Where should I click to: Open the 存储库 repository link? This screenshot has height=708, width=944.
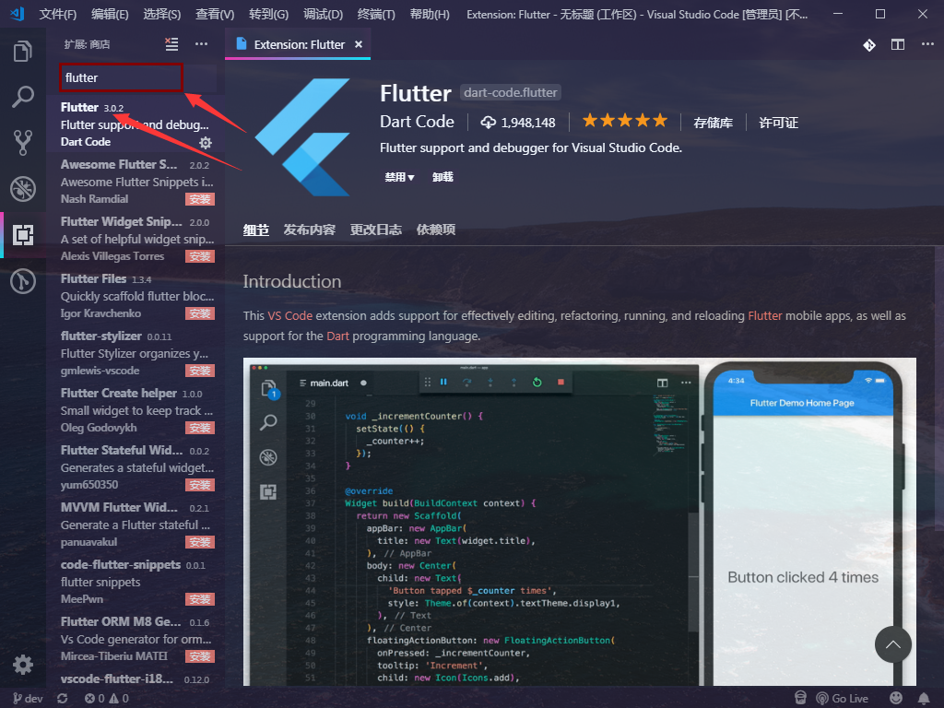click(x=713, y=123)
